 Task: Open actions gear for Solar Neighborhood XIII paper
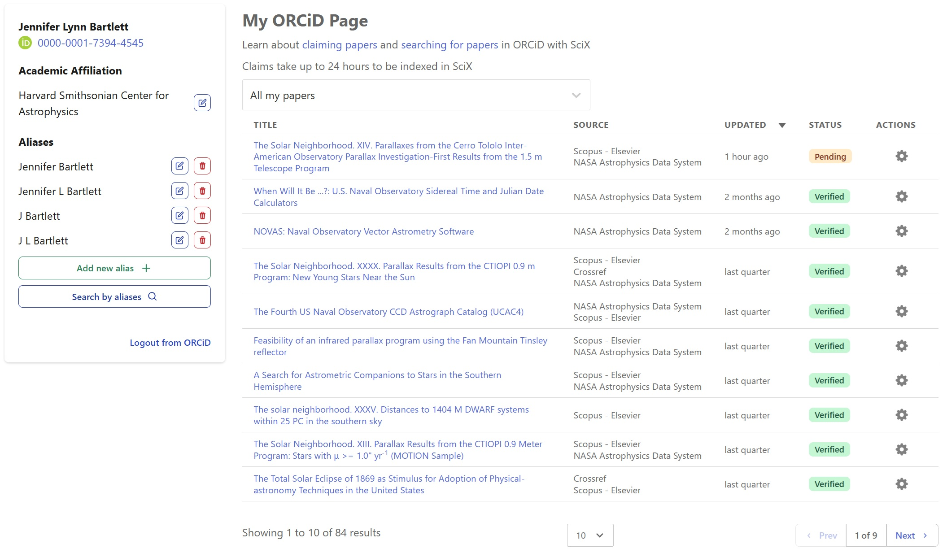[x=901, y=449]
